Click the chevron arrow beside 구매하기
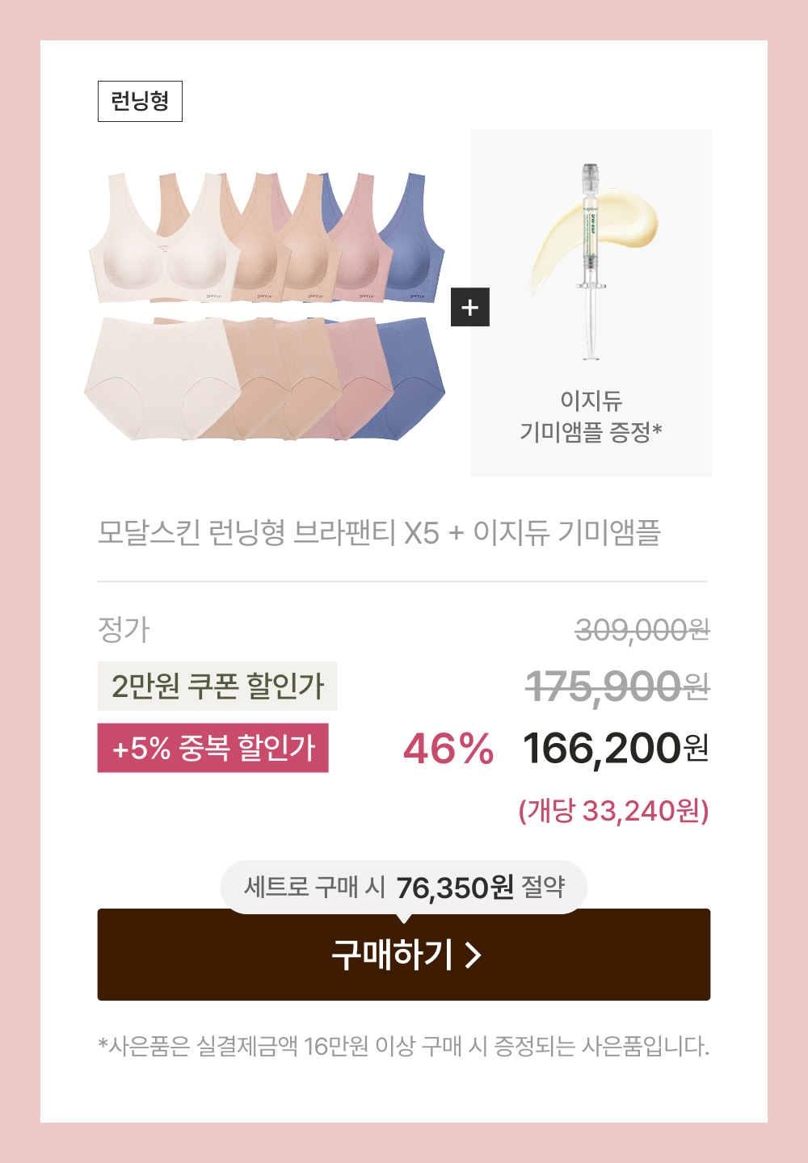This screenshot has height=1163, width=808. (x=473, y=955)
